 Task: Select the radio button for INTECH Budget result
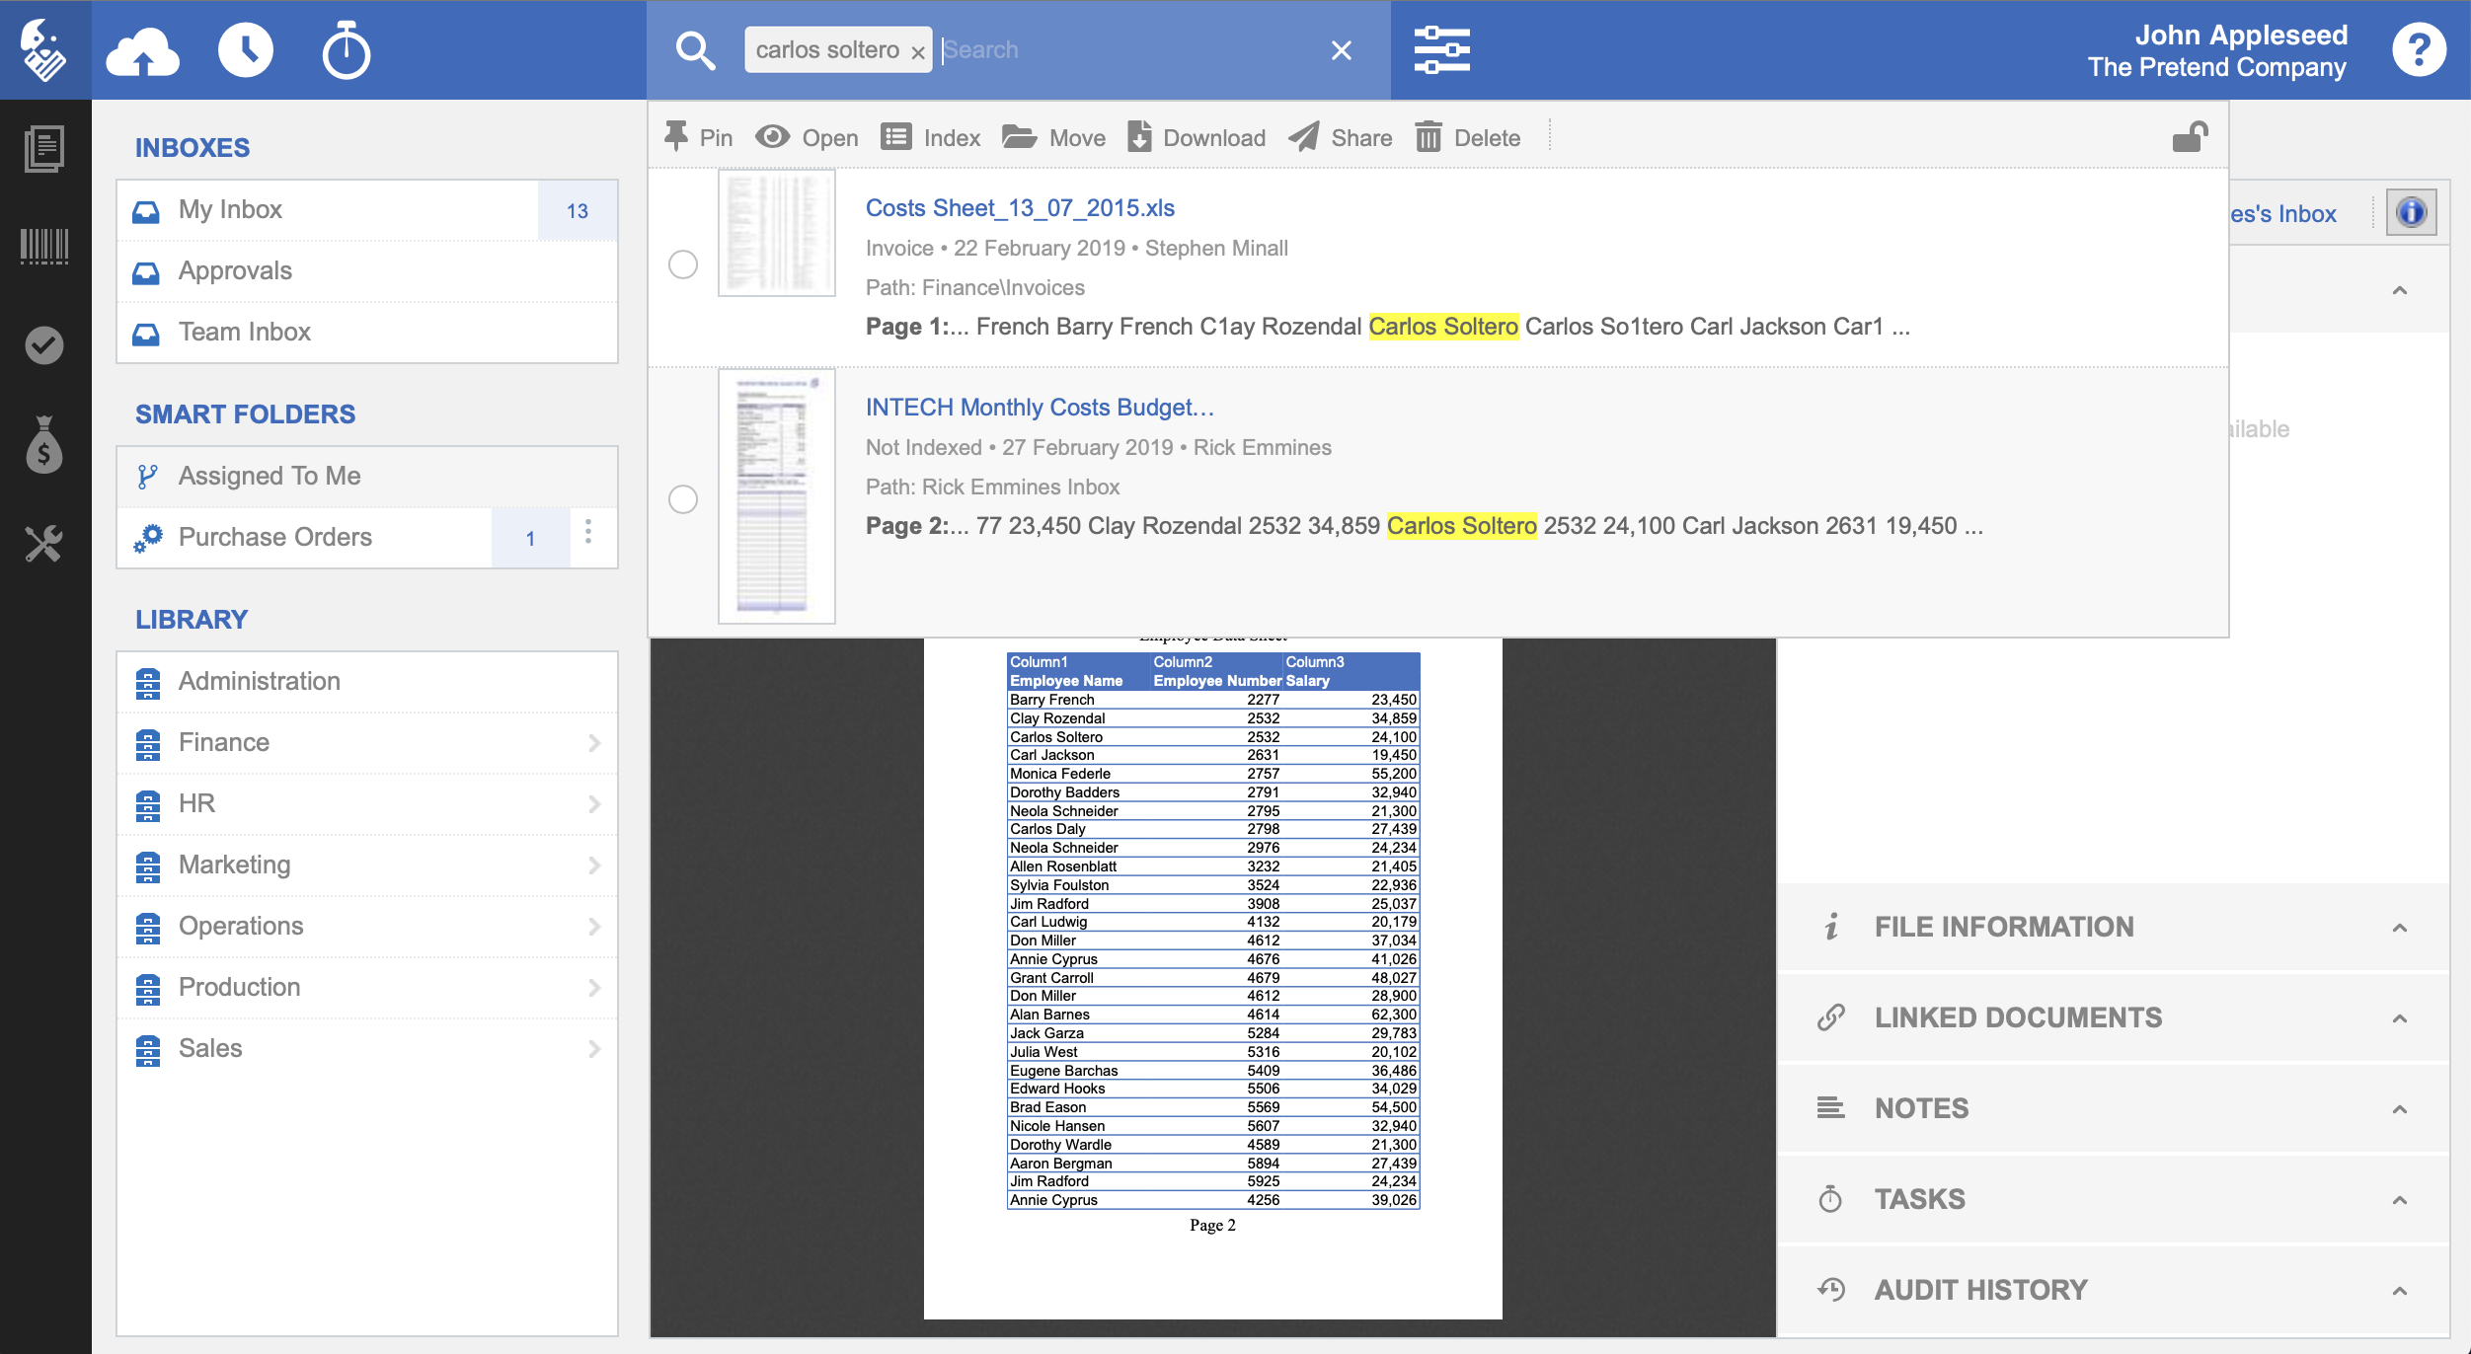coord(683,500)
